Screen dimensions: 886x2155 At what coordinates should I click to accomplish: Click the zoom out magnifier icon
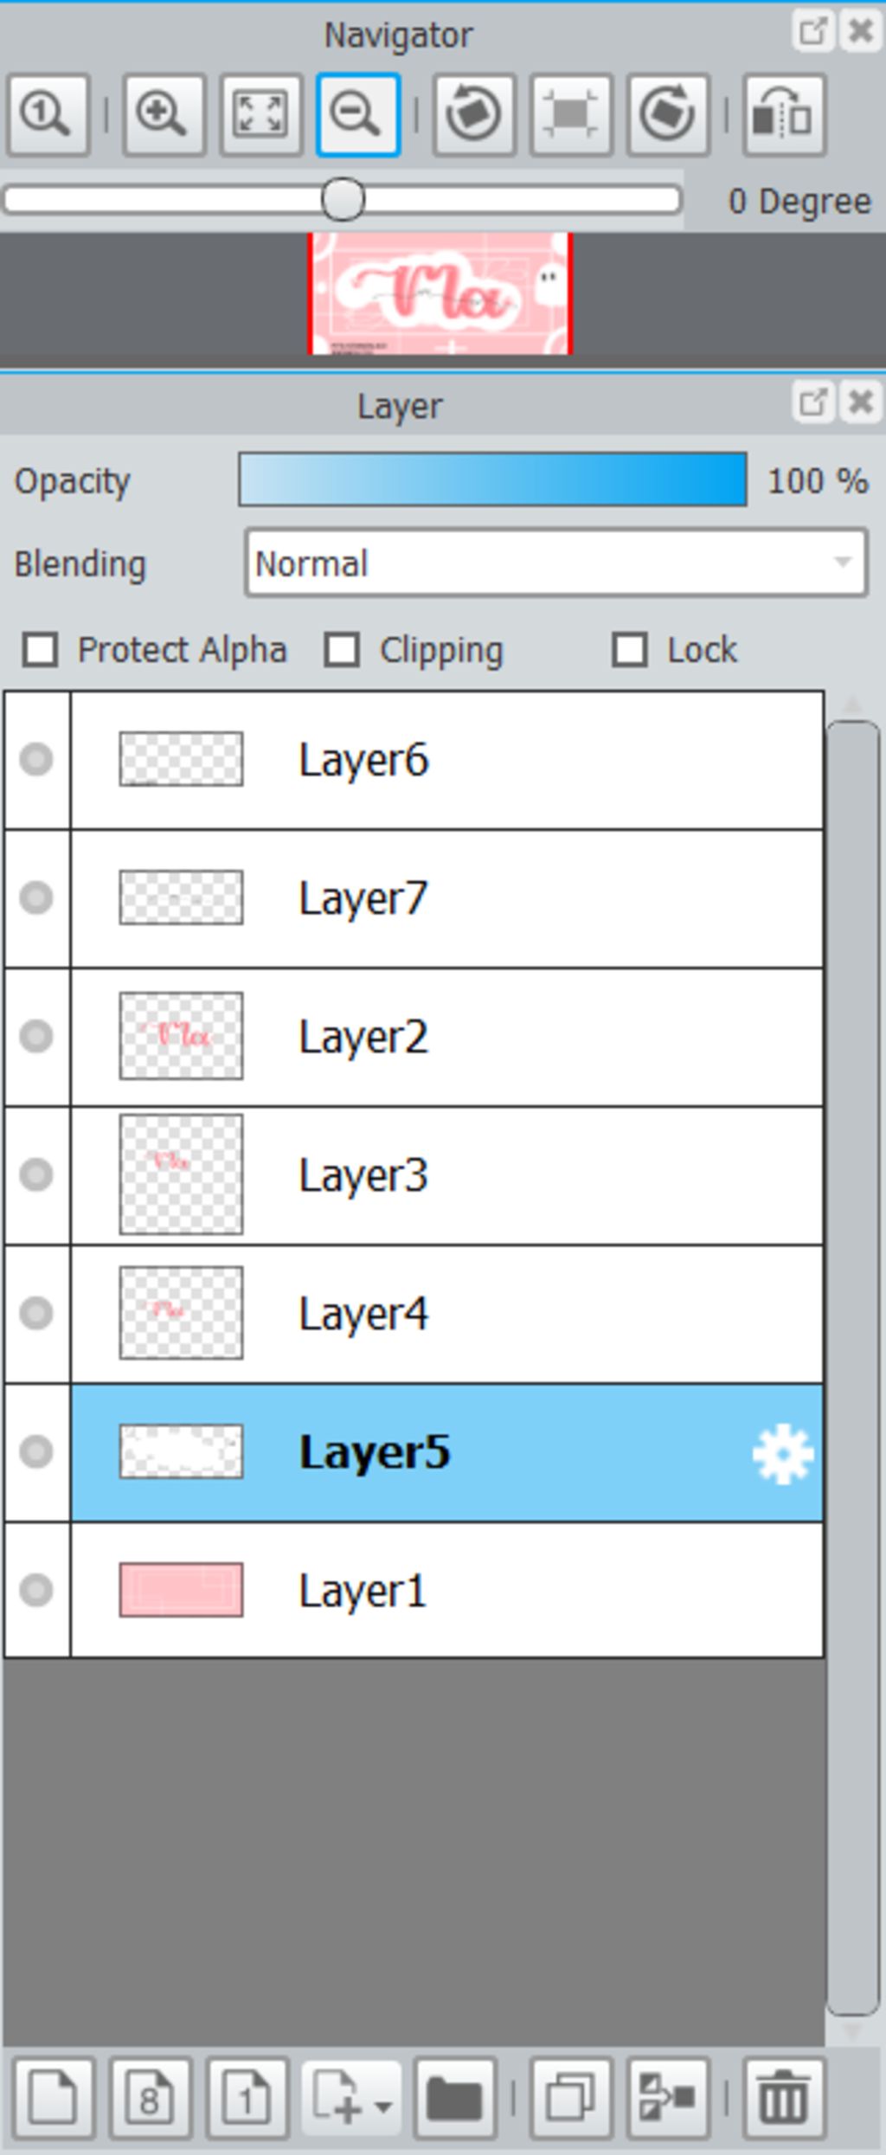[357, 114]
